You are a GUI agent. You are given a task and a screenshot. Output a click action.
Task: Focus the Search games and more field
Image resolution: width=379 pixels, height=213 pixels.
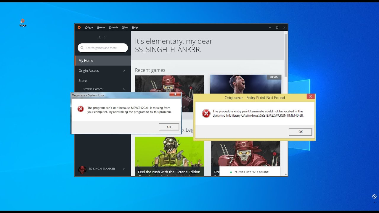(103, 48)
